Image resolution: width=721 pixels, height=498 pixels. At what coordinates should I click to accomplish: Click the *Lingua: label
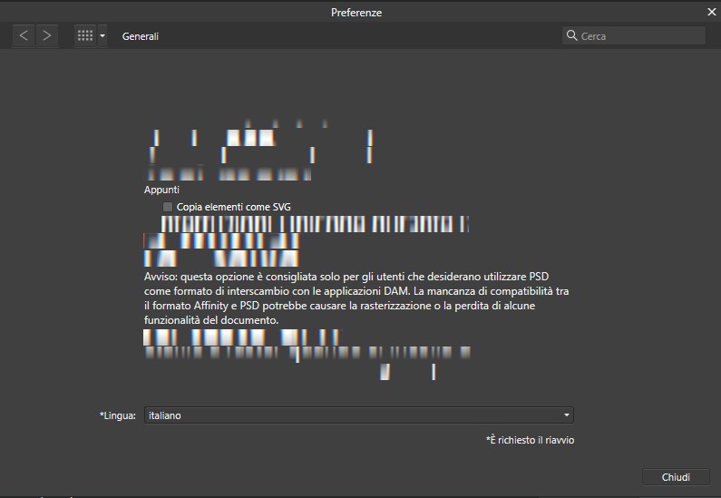[118, 415]
